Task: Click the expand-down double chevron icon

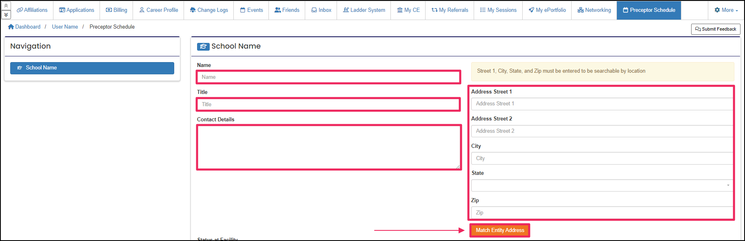Action: pyautogui.click(x=6, y=15)
